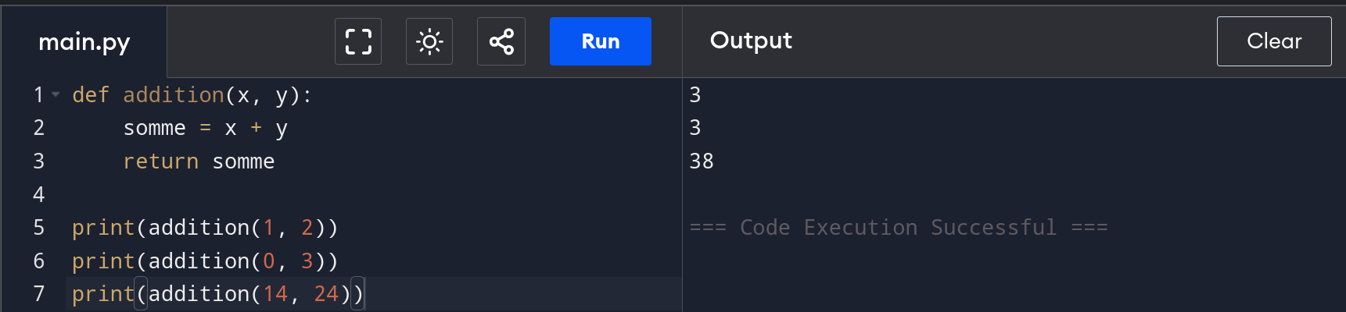Screen dimensions: 1346x312
Task: Click the empty line 4 in editor
Action: [313, 194]
